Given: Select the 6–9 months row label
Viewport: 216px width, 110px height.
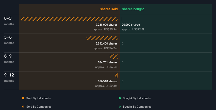Looking at the screenshot, I should [x=9, y=59].
